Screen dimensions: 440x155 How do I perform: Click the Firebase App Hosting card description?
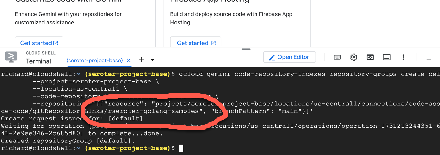(231, 18)
